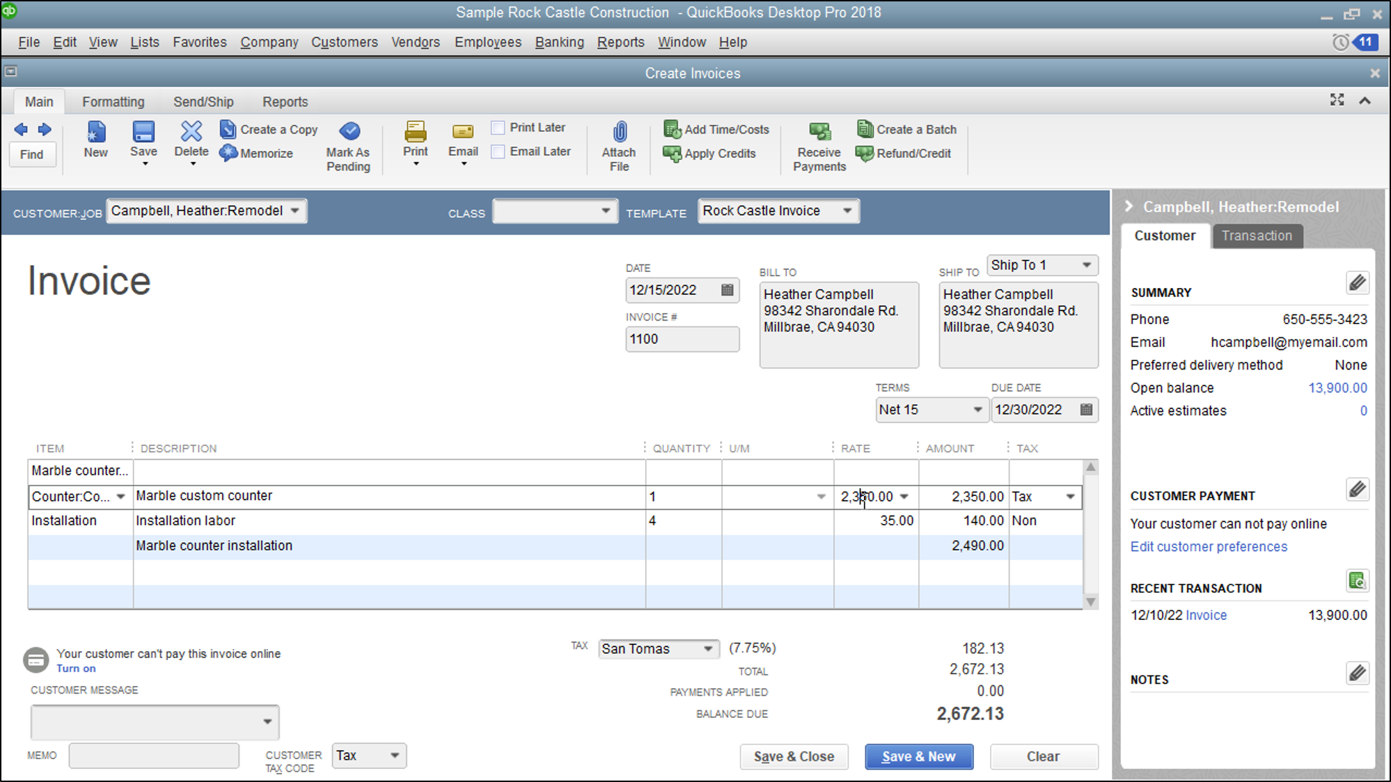The image size is (1391, 782).
Task: Go to the previous invoice arrow
Action: (x=21, y=129)
